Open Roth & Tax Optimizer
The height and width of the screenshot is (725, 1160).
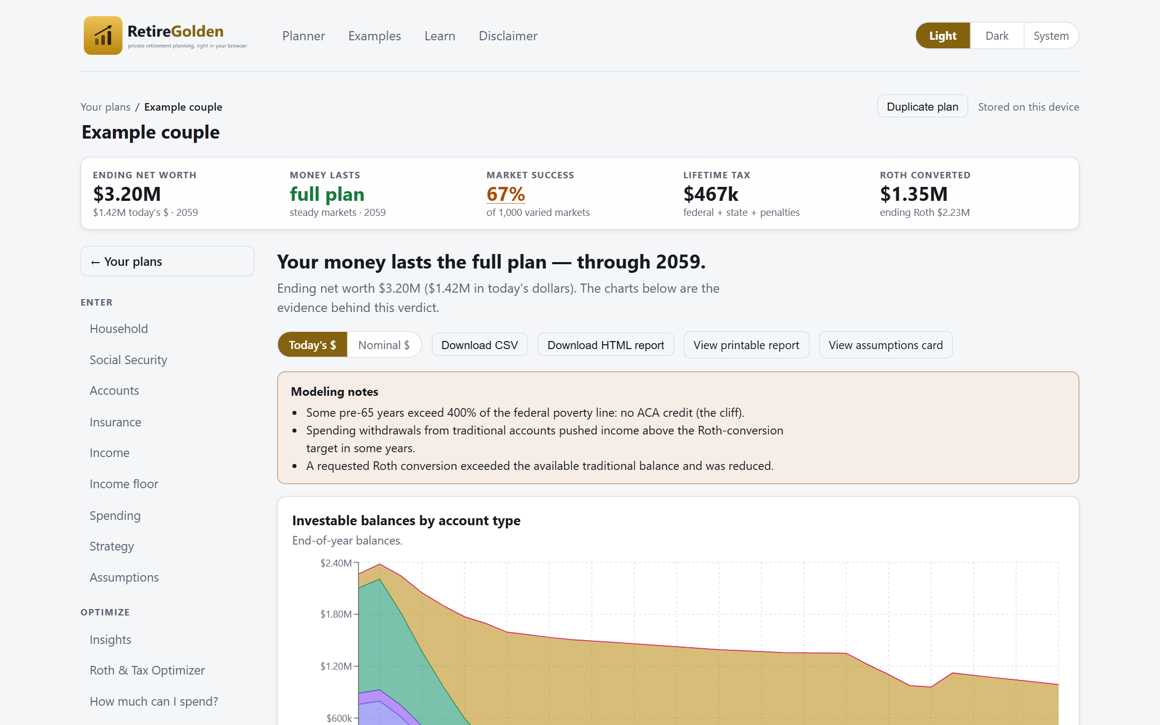[x=147, y=670]
